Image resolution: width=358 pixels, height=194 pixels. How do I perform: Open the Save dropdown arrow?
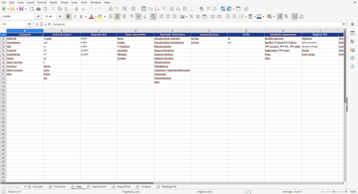25,9
